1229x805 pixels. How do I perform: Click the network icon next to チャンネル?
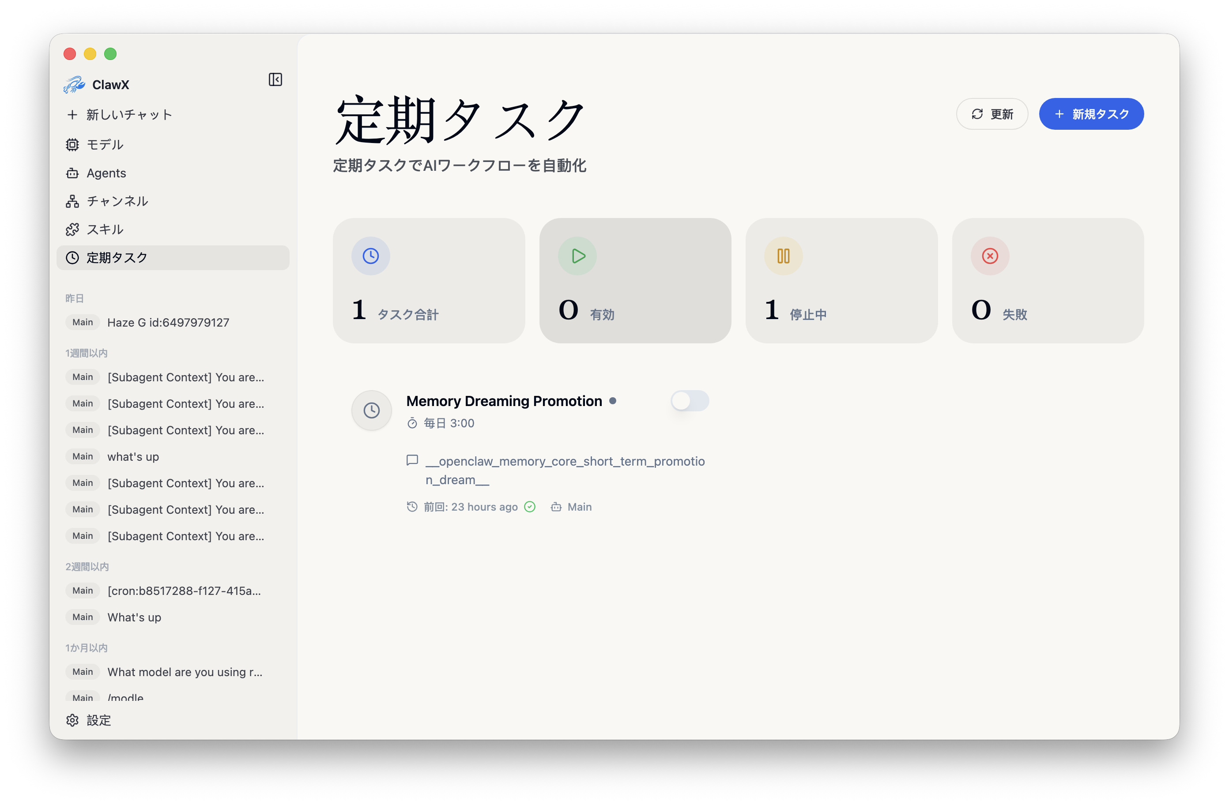[72, 201]
